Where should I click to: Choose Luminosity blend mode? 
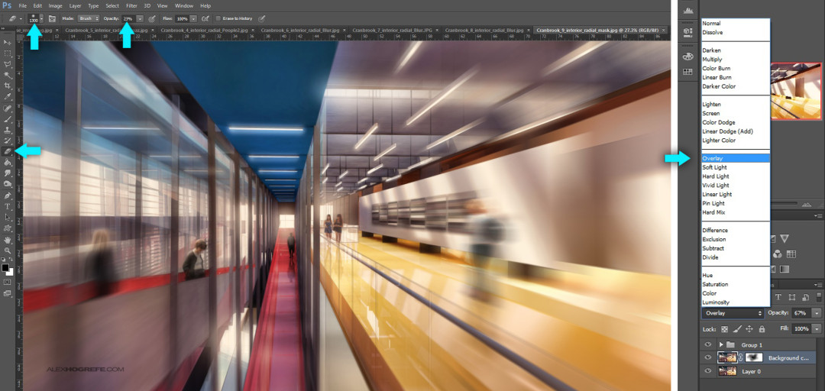coord(736,302)
